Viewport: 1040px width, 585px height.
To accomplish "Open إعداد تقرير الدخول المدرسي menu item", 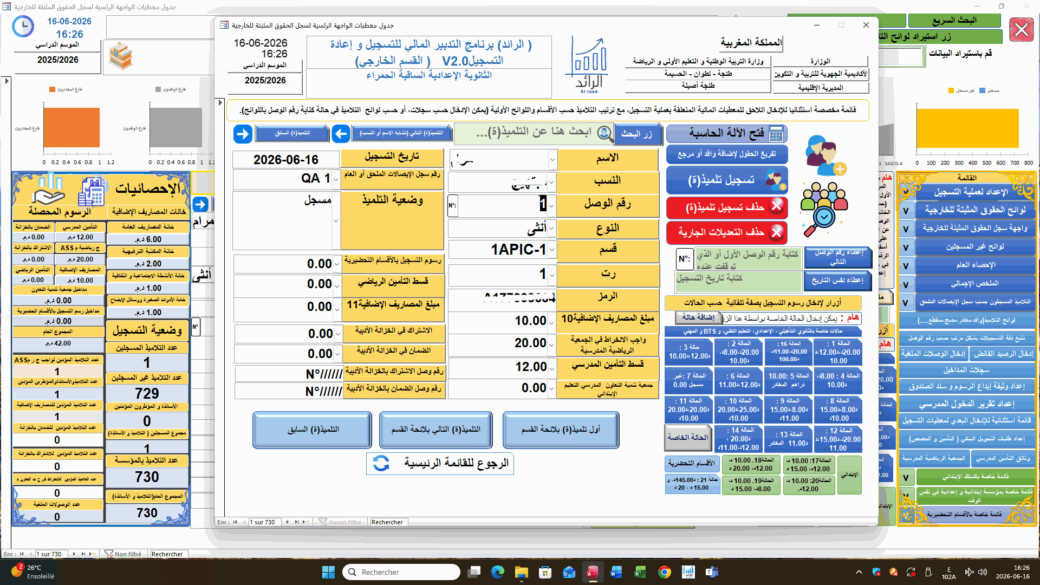I will click(x=967, y=404).
